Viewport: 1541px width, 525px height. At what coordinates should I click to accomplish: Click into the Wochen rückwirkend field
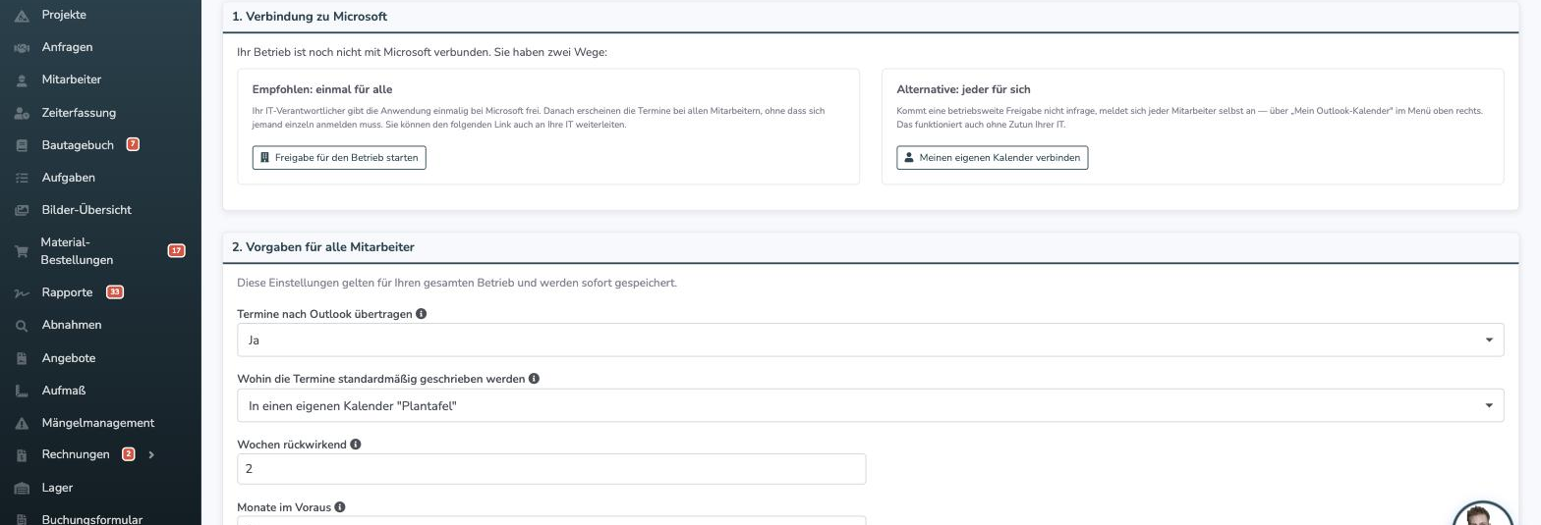point(551,469)
